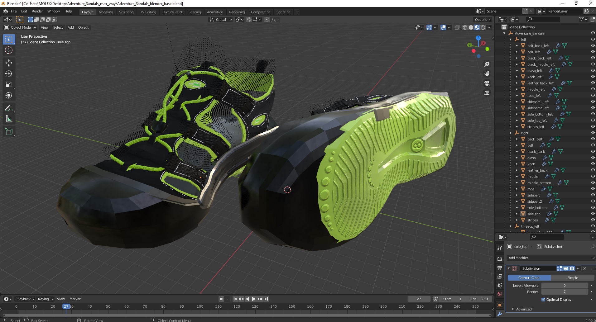Jump to the end frame
The image size is (596, 322).
pos(266,299)
